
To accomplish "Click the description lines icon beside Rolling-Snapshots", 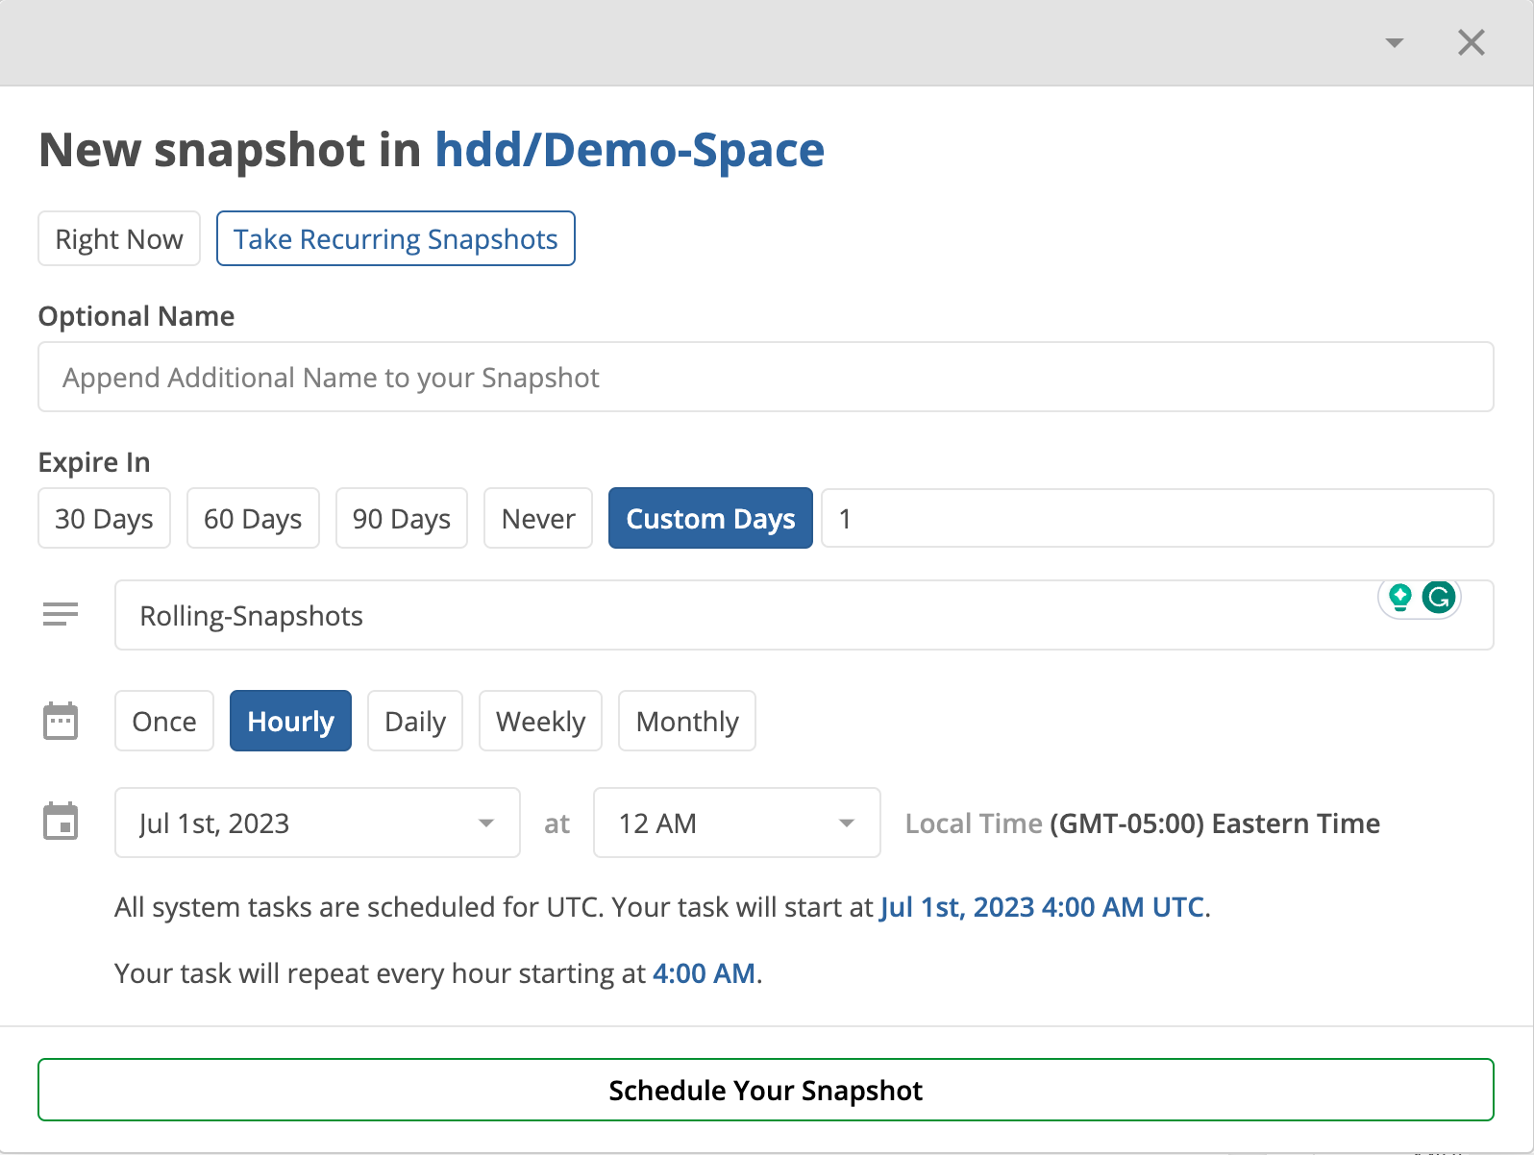I will click(x=61, y=614).
